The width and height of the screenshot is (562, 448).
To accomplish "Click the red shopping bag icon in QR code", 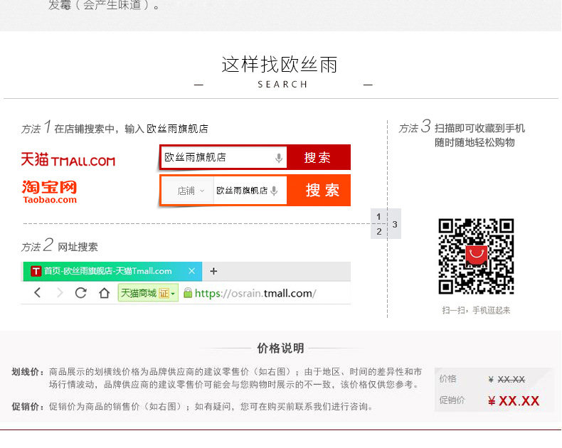I will tap(477, 255).
